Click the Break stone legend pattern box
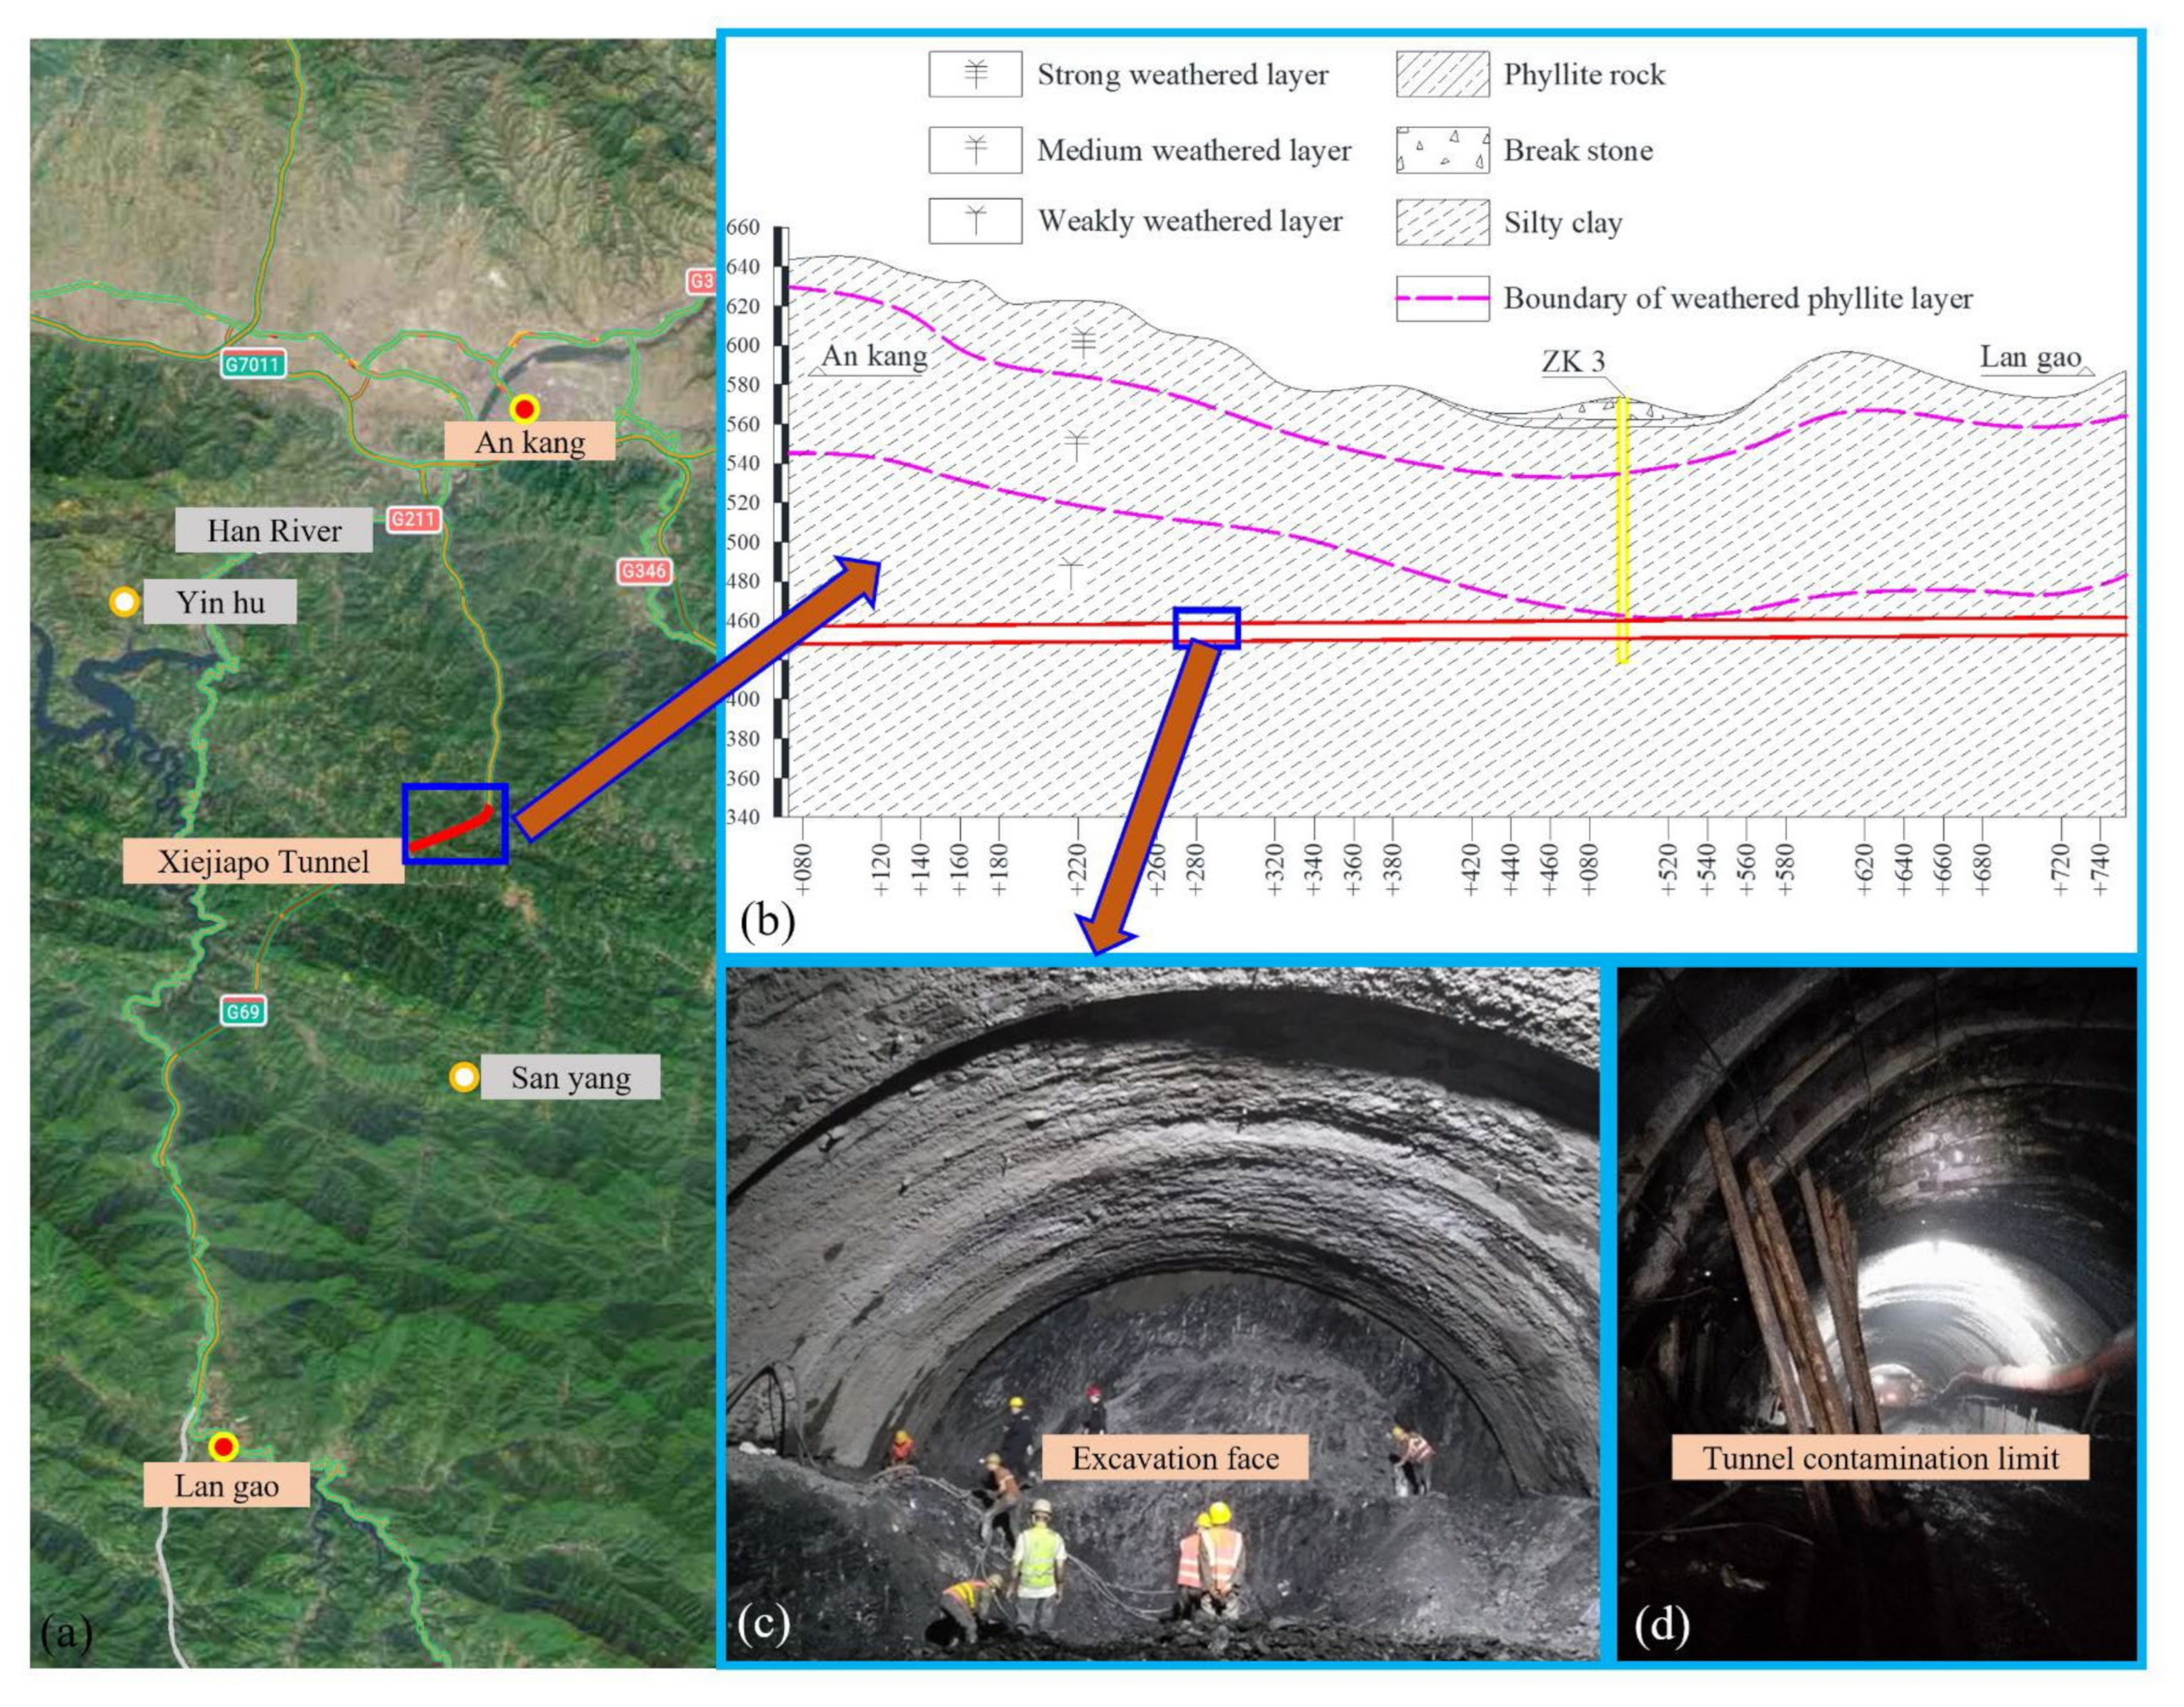Viewport: 2184px width, 1707px height. [1442, 151]
